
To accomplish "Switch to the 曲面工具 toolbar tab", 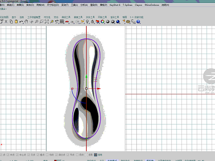I will (x=78, y=17).
